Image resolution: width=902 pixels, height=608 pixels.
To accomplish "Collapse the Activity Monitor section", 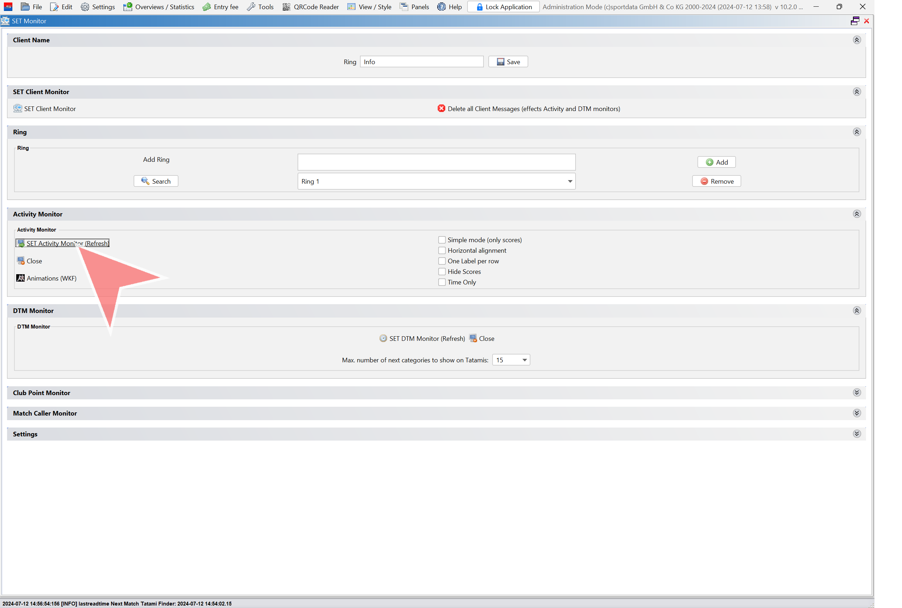I will 857,214.
